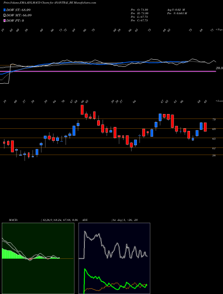Select the 'DOW ST: 68.09' legend label

(18, 10)
